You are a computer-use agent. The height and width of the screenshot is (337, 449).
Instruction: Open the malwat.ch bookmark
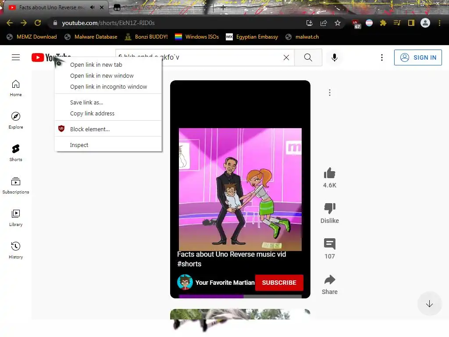click(x=303, y=37)
